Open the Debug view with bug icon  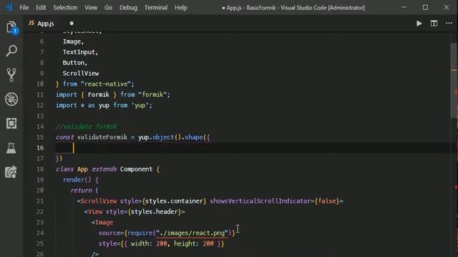(x=11, y=99)
